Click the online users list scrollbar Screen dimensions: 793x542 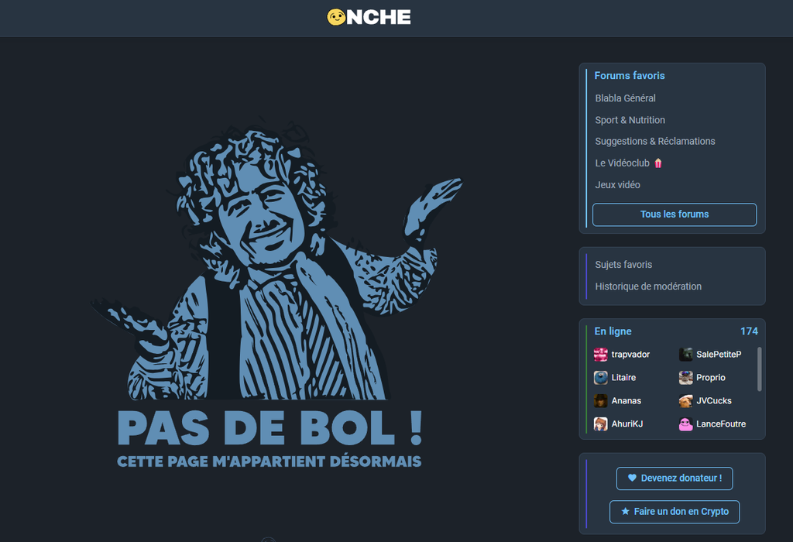[759, 369]
